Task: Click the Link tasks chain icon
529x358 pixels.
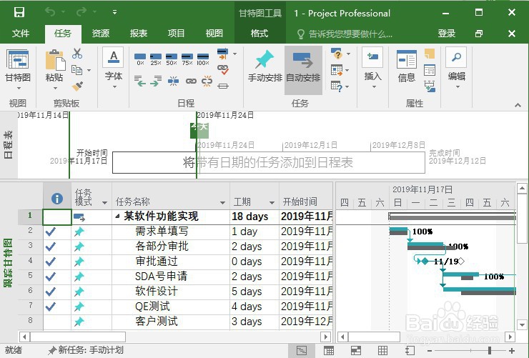Action: [191, 81]
